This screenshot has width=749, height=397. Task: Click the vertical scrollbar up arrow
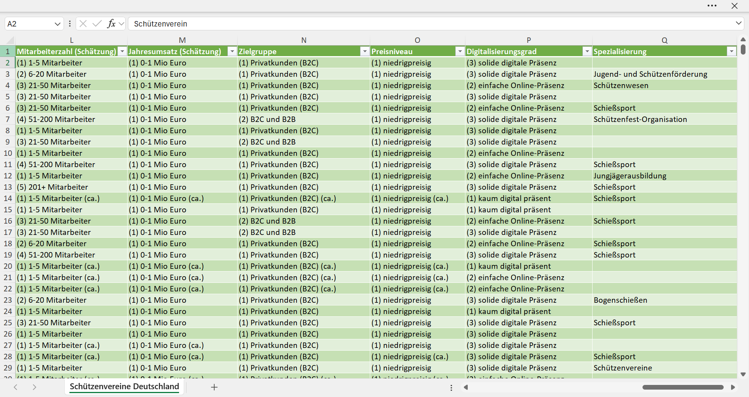[x=743, y=39]
